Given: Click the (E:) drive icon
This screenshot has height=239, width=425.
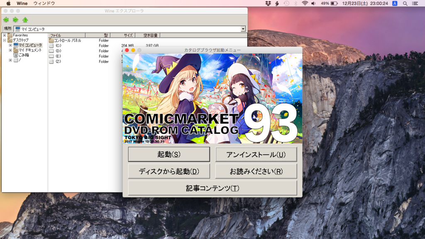Looking at the screenshot, I should 51,56.
